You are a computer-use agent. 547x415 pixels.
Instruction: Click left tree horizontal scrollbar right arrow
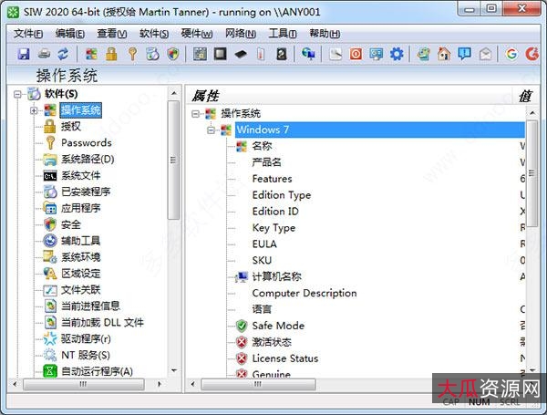(159, 384)
